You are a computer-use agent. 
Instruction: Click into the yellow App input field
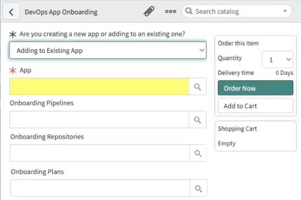point(99,87)
